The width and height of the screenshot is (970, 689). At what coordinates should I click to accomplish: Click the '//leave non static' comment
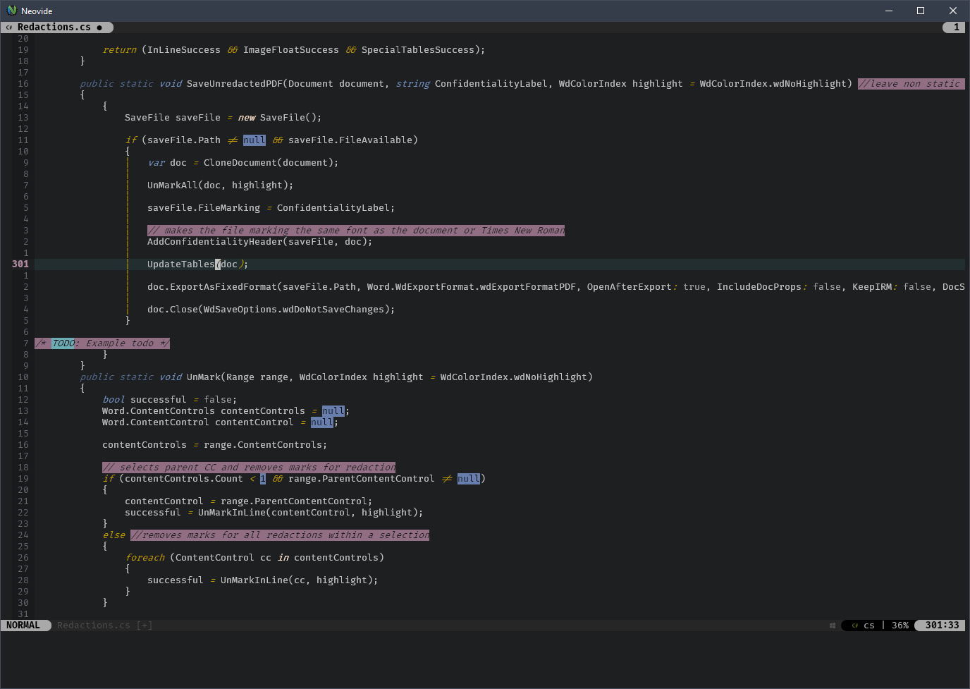pos(911,84)
